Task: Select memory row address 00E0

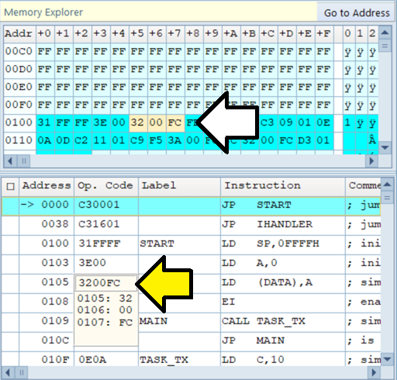Action: tap(19, 87)
